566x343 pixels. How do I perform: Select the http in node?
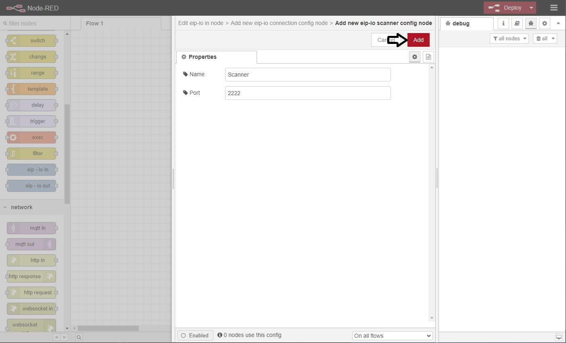pos(31,260)
